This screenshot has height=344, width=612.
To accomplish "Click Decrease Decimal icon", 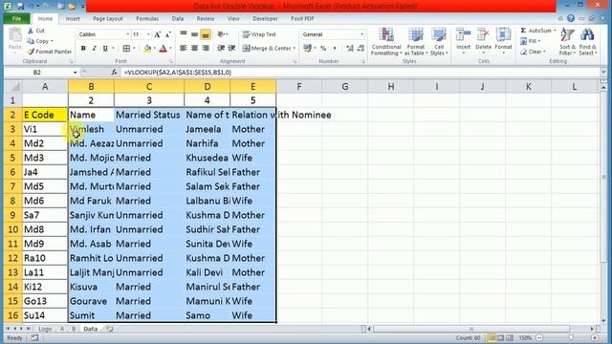I will (361, 49).
